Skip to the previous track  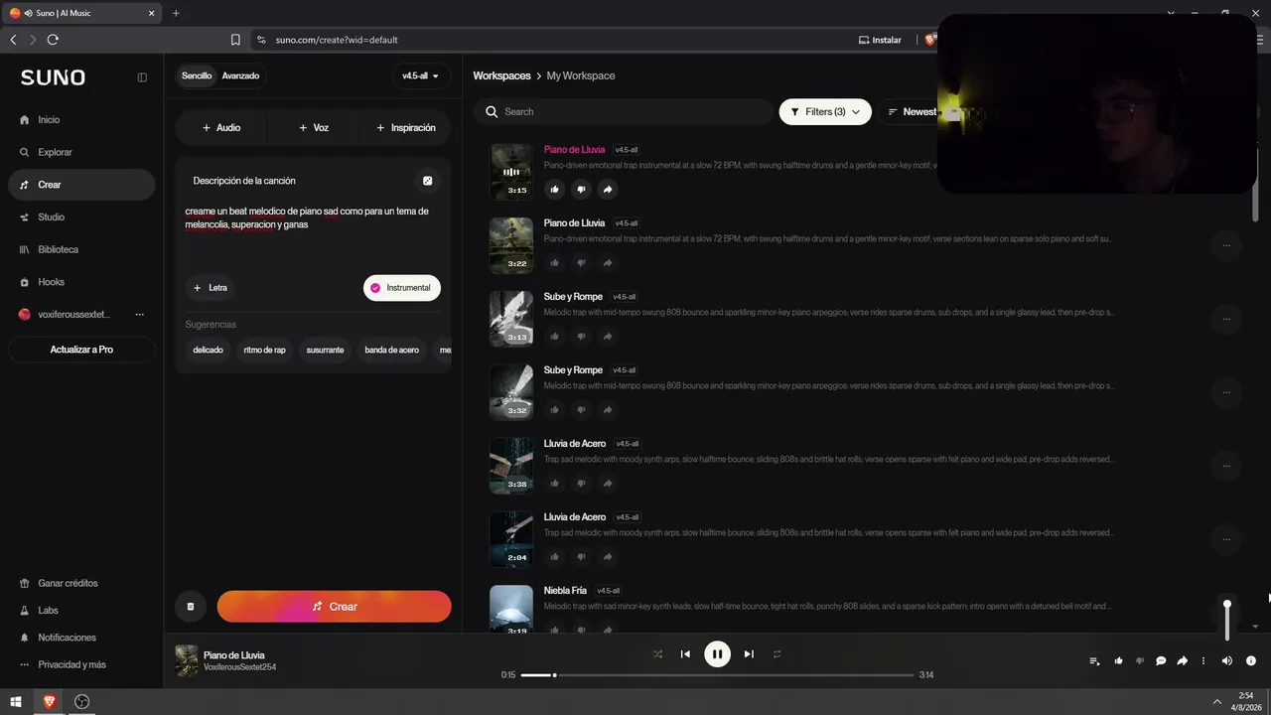coord(685,654)
